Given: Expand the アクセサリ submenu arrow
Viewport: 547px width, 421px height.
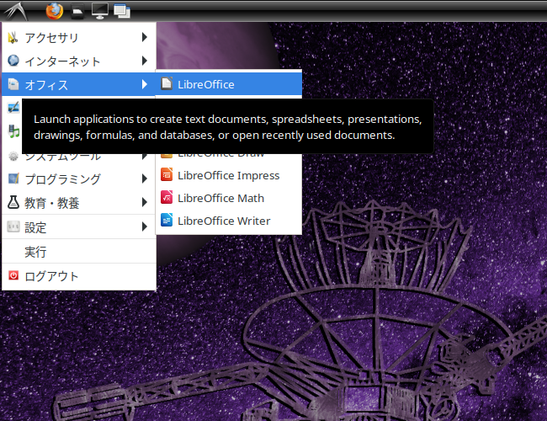Looking at the screenshot, I should (145, 37).
